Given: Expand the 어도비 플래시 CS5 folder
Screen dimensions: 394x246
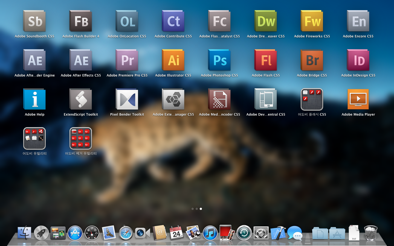Looking at the screenshot, I should coord(312,99).
